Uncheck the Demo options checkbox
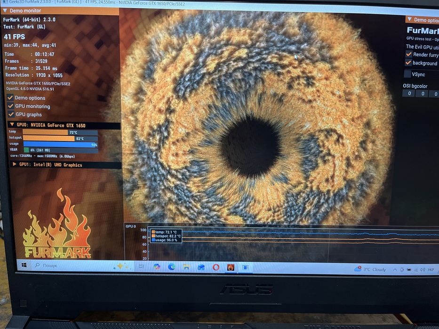Viewport: 439px width, 329px height. click(10, 97)
